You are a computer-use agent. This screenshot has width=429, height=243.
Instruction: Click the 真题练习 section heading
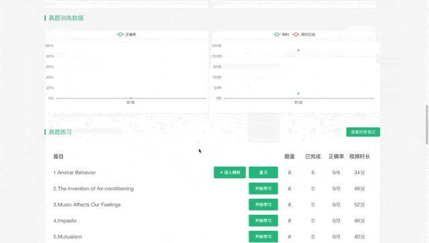point(60,132)
